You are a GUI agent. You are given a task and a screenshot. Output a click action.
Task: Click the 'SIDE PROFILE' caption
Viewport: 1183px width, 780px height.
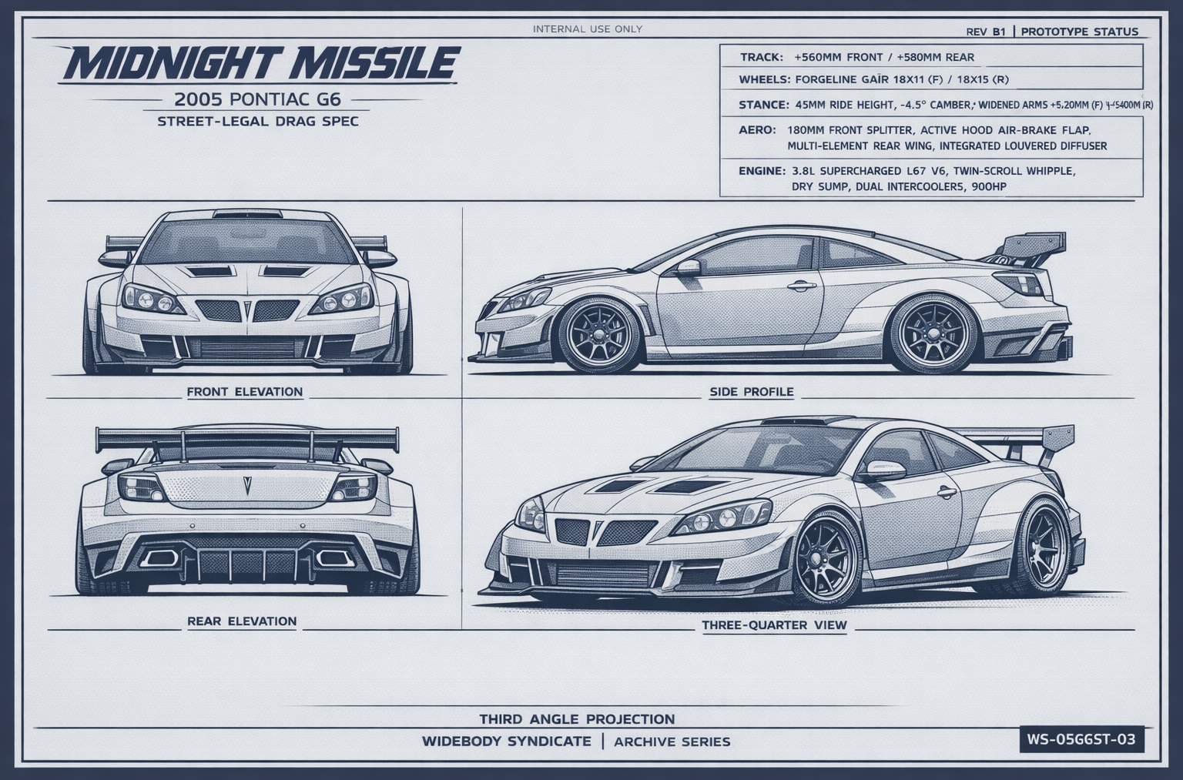pos(751,392)
